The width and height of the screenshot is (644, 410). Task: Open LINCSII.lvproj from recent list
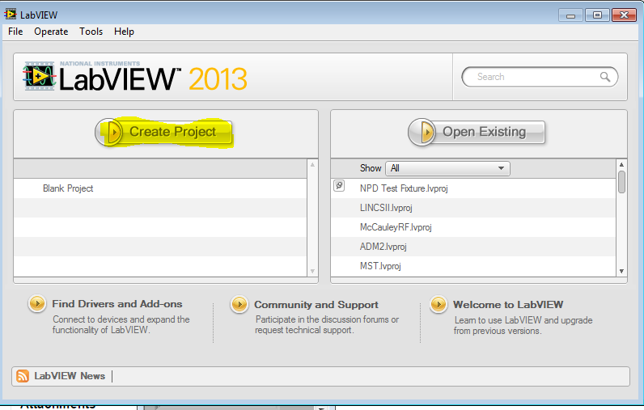[386, 208]
